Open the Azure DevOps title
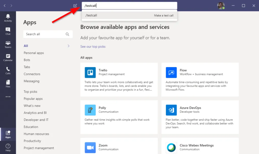This screenshot has height=154, width=259. click(x=190, y=108)
